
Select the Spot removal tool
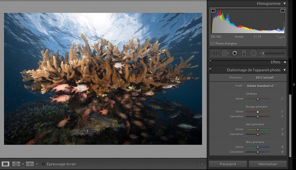click(x=225, y=53)
